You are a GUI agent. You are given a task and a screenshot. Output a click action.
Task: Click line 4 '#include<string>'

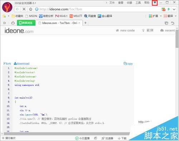(x=25, y=81)
